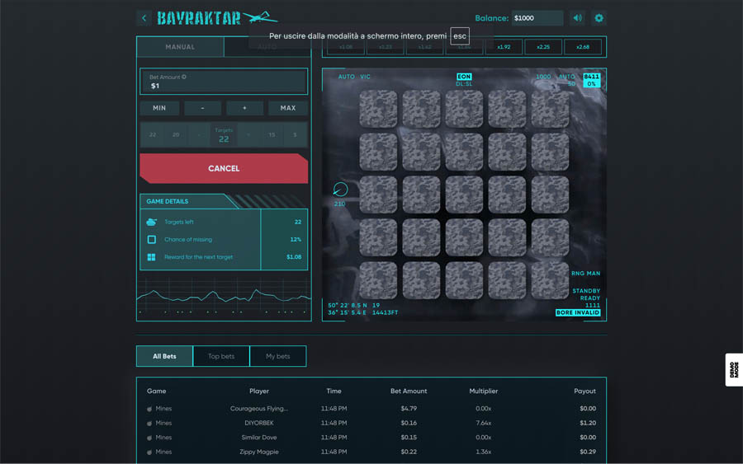Click the Player column header
Image resolution: width=743 pixels, height=464 pixels.
(x=259, y=391)
